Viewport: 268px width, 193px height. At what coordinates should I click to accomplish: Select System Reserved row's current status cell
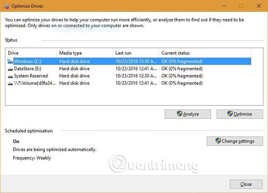coord(182,76)
